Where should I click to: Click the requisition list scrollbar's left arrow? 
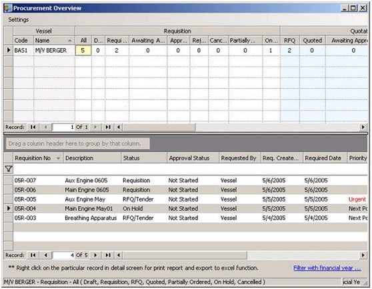119,255
